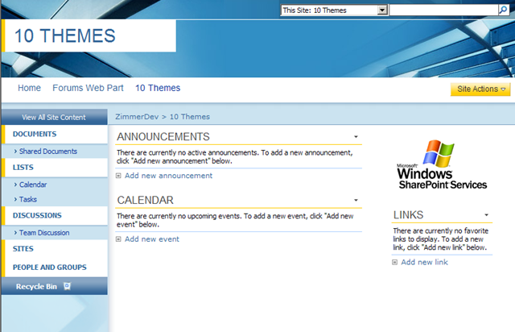Click the search magnifier icon
515x332 pixels.
[x=503, y=10]
